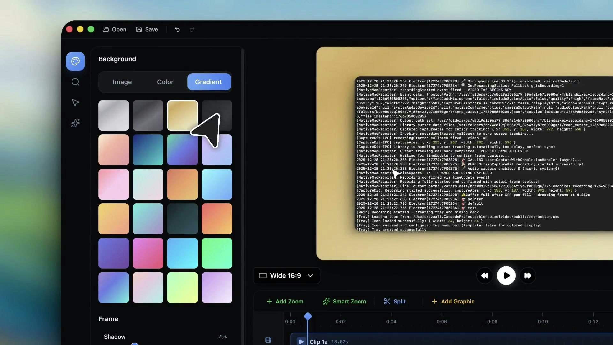Select the sky blue gradient swatch

click(x=183, y=253)
